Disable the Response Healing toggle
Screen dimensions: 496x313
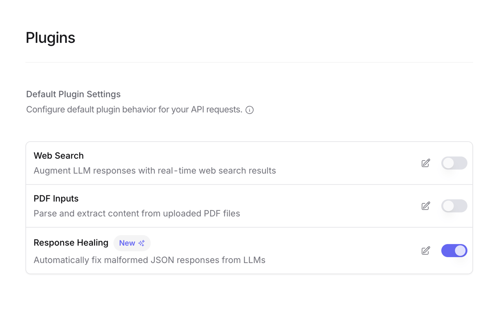tap(454, 251)
